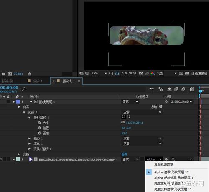209x192 pixels.
Task: Collapse the 内容 group triangle
Action: [19, 107]
